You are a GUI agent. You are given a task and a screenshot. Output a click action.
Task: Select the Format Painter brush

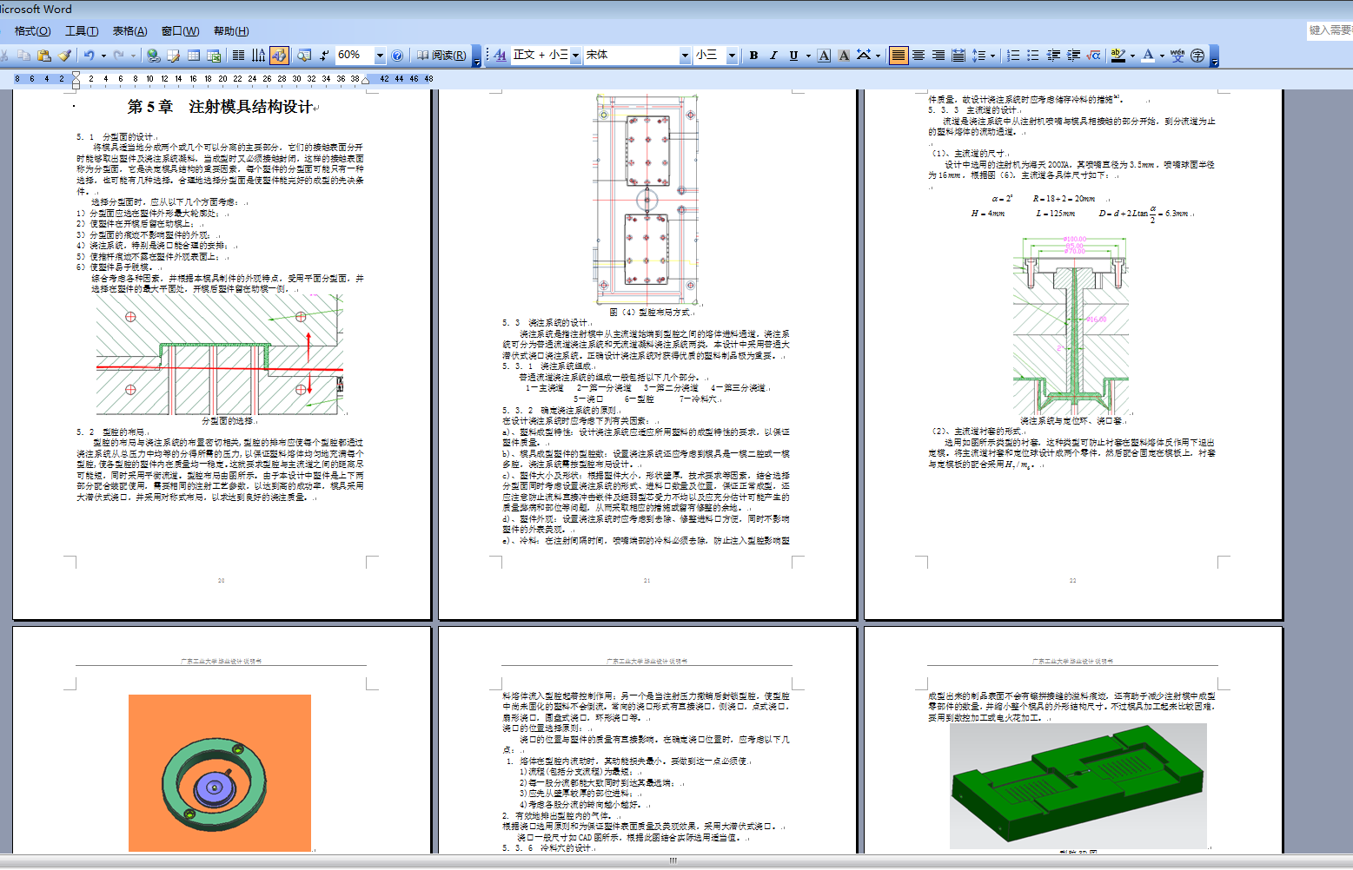pos(64,56)
